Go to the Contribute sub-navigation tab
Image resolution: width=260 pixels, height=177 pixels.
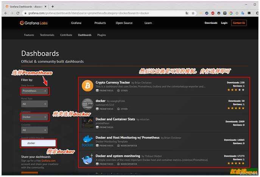pyautogui.click(x=66, y=35)
